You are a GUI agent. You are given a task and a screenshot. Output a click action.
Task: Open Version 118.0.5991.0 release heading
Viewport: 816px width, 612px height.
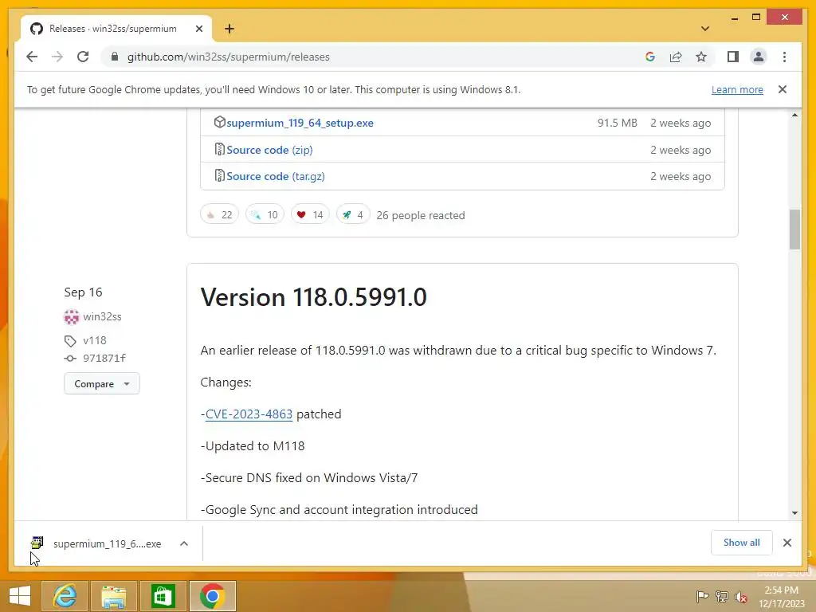pos(313,297)
